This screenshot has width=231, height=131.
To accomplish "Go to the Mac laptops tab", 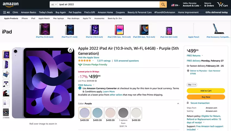I will point(58,18).
